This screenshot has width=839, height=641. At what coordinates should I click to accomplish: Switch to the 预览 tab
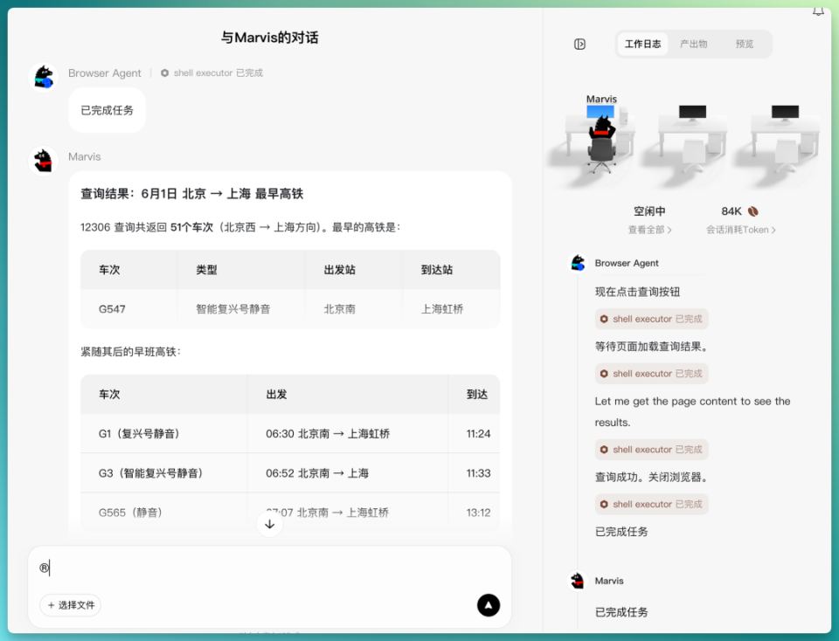[x=745, y=44]
